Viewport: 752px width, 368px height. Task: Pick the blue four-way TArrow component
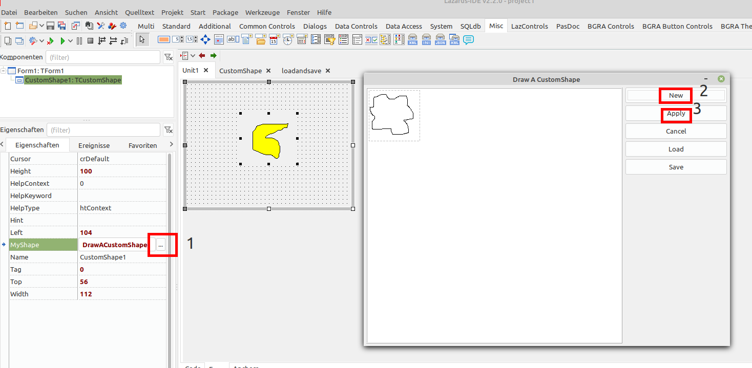click(x=205, y=39)
